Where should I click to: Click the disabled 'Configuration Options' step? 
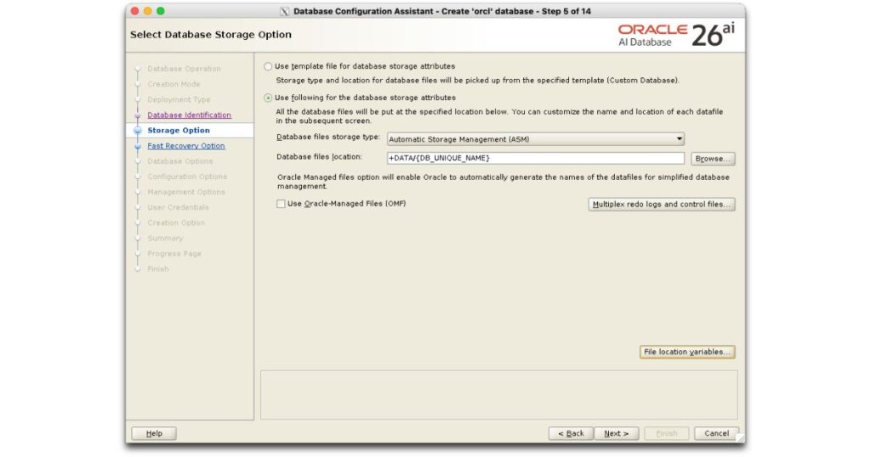187,177
